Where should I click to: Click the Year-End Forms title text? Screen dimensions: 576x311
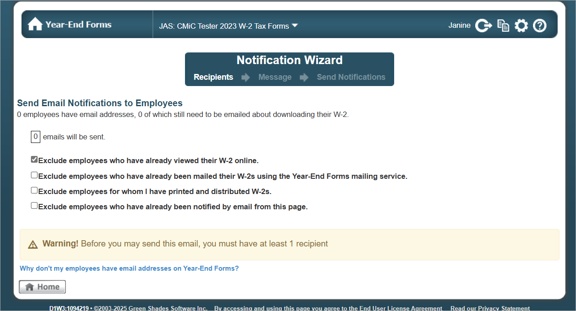pos(78,25)
